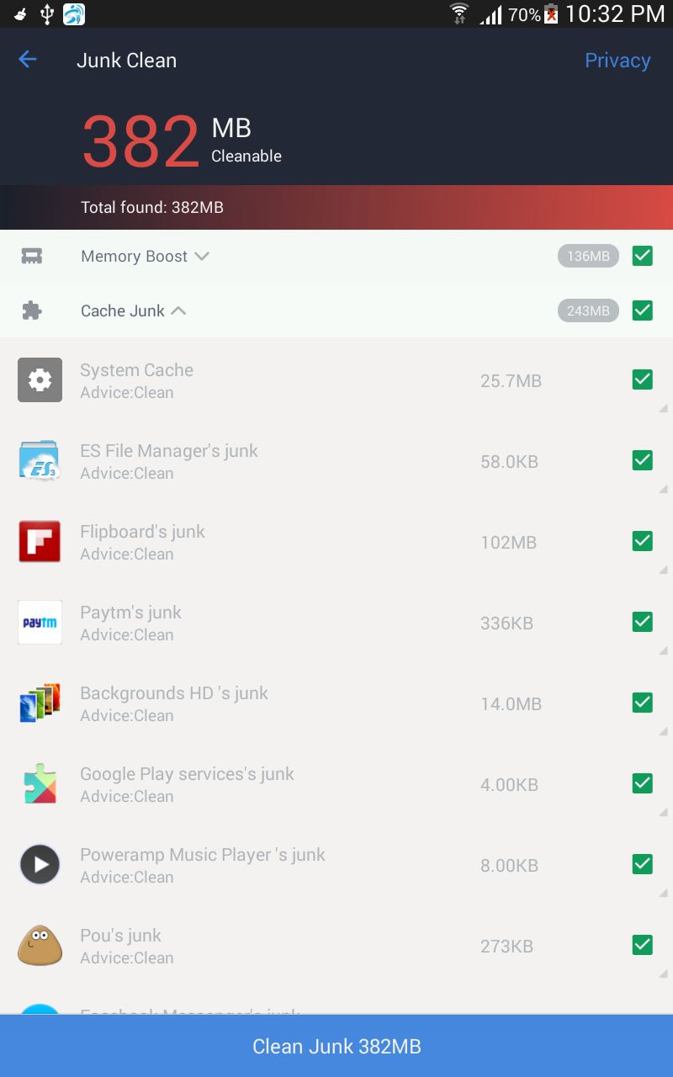Screen dimensions: 673x1077
Task: Select Paytm's junk text
Action: [130, 613]
